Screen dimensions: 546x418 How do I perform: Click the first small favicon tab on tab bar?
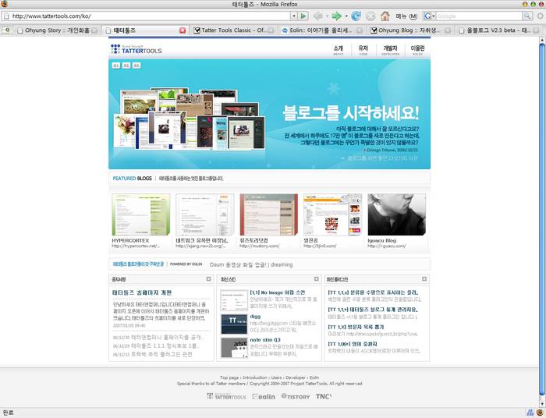6,30
